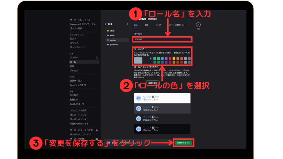
Task: Close settings with the ESC circle button
Action: [198, 25]
